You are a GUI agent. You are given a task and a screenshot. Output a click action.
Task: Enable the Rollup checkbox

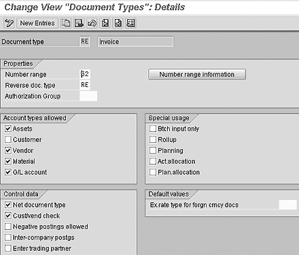153,139
